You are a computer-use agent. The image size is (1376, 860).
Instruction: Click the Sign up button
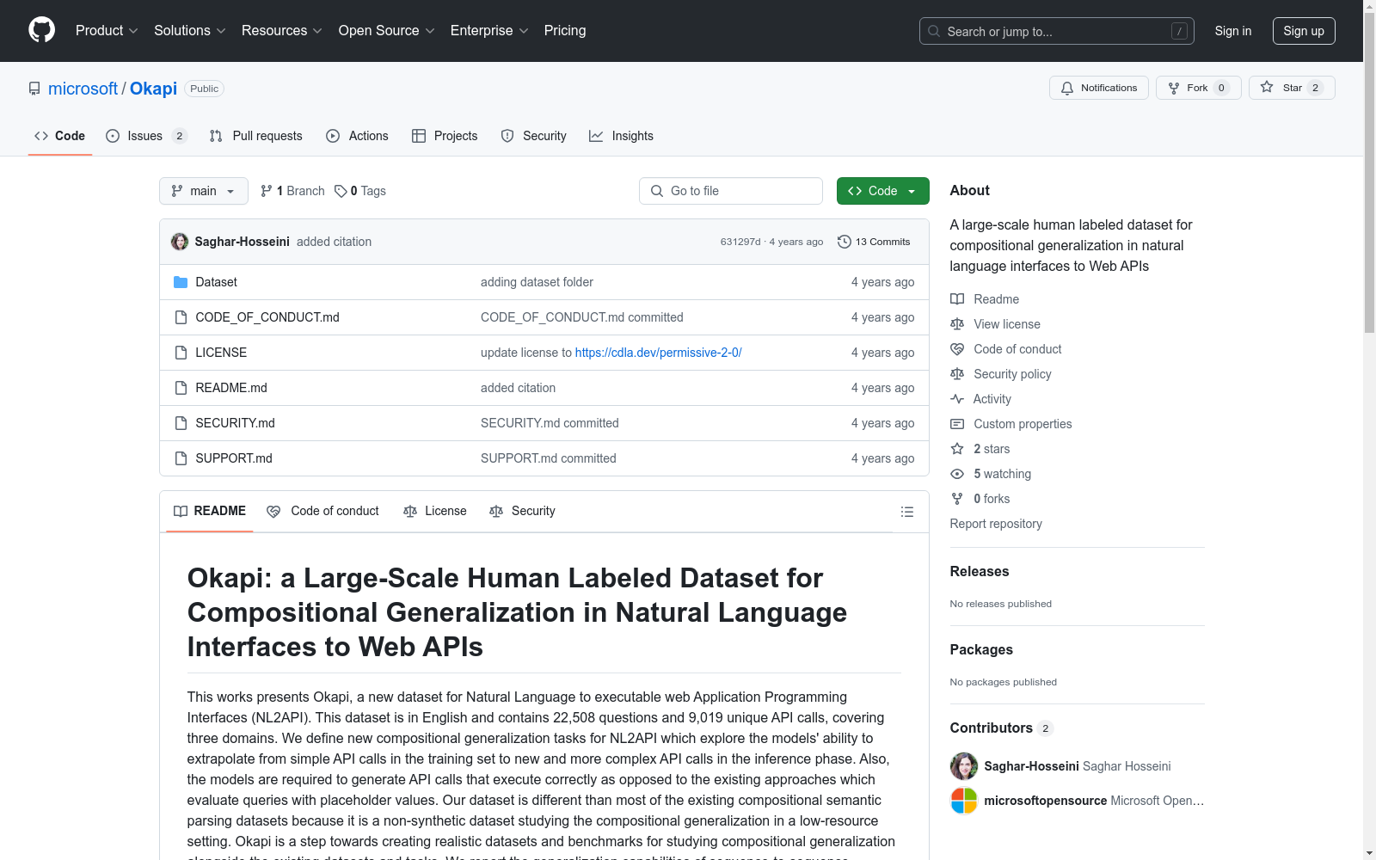click(x=1304, y=31)
